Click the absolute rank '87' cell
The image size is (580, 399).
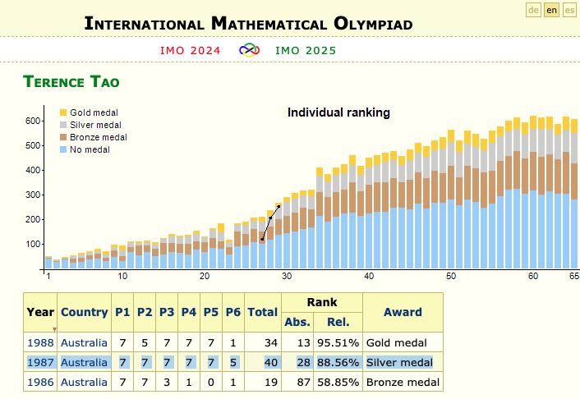297,382
